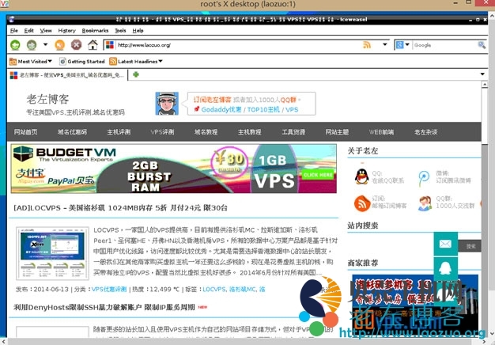The height and width of the screenshot is (345, 495).
Task: Open the History menu
Action: [67, 30]
